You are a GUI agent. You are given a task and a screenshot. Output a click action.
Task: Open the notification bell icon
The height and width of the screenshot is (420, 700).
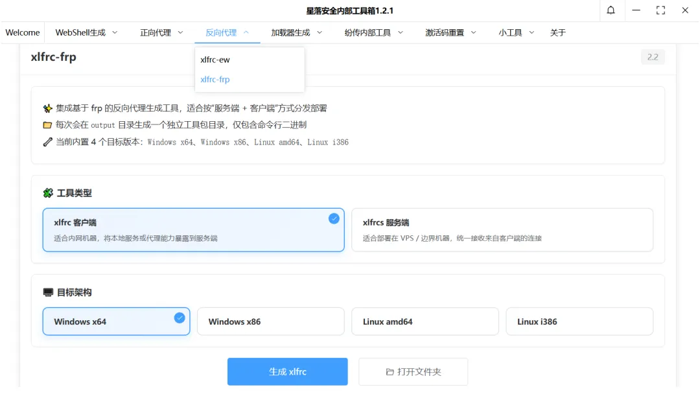[x=611, y=10]
